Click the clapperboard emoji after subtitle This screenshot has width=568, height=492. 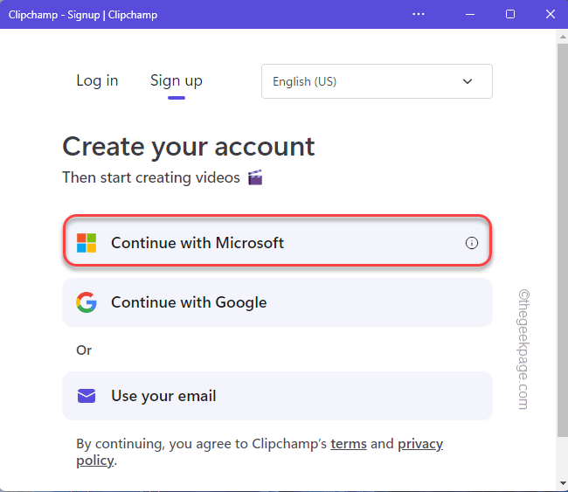255,177
